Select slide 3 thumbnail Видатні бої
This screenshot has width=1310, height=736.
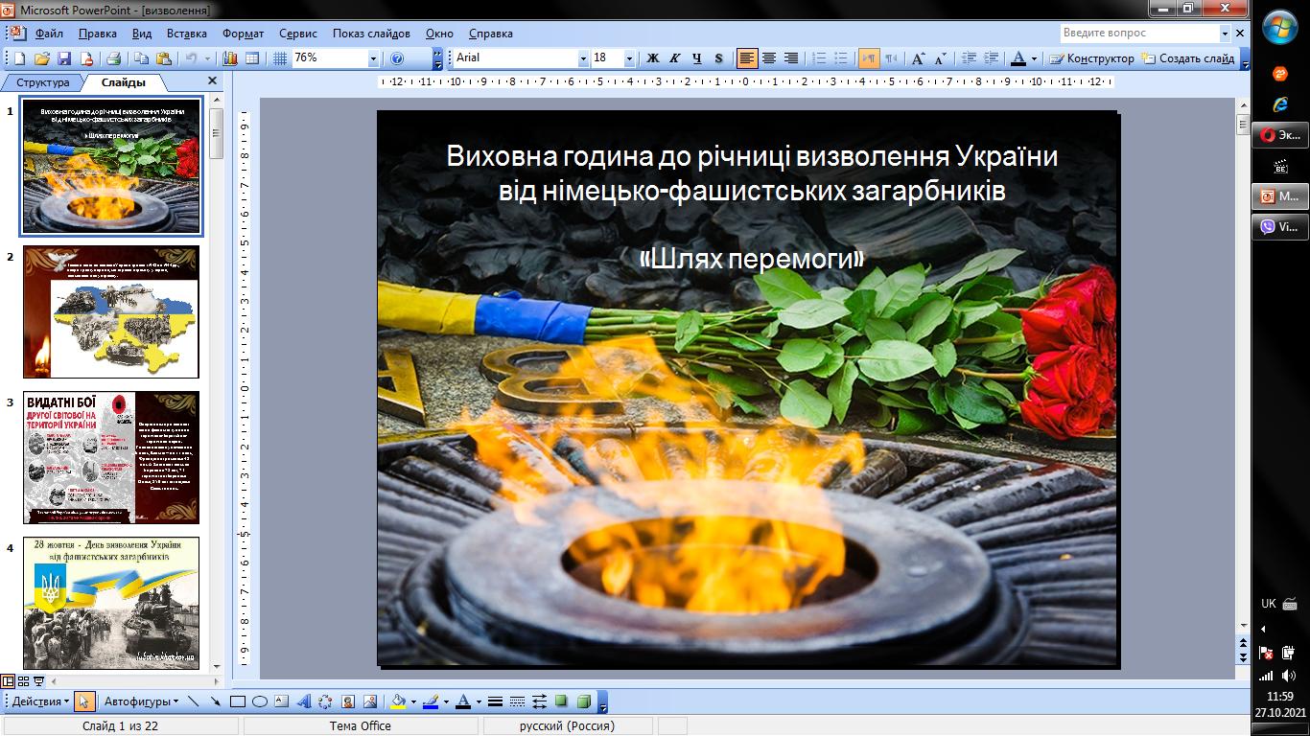[x=111, y=457]
